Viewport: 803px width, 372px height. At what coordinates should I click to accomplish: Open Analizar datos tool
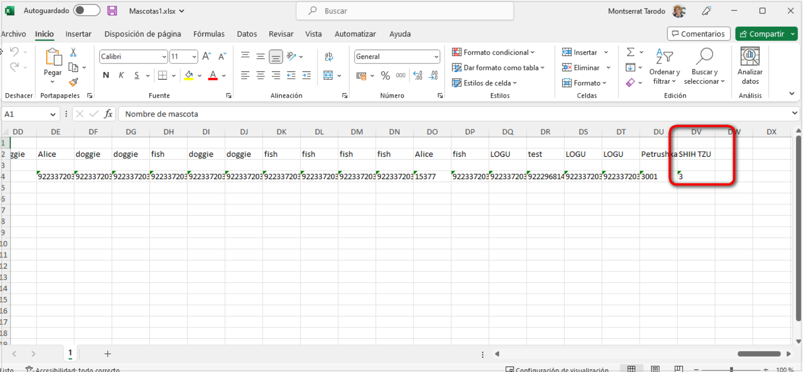coord(750,66)
